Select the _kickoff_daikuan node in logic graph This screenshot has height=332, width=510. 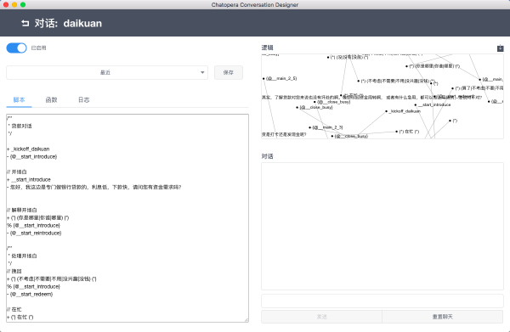pos(403,111)
